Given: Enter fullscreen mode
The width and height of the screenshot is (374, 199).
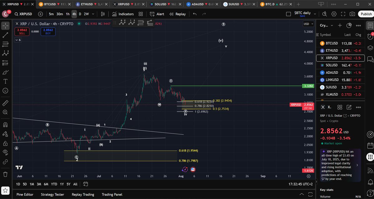Looking at the screenshot, I should pos(343,14).
